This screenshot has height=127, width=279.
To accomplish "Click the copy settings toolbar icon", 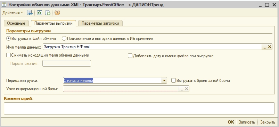I will pyautogui.click(x=48, y=13).
